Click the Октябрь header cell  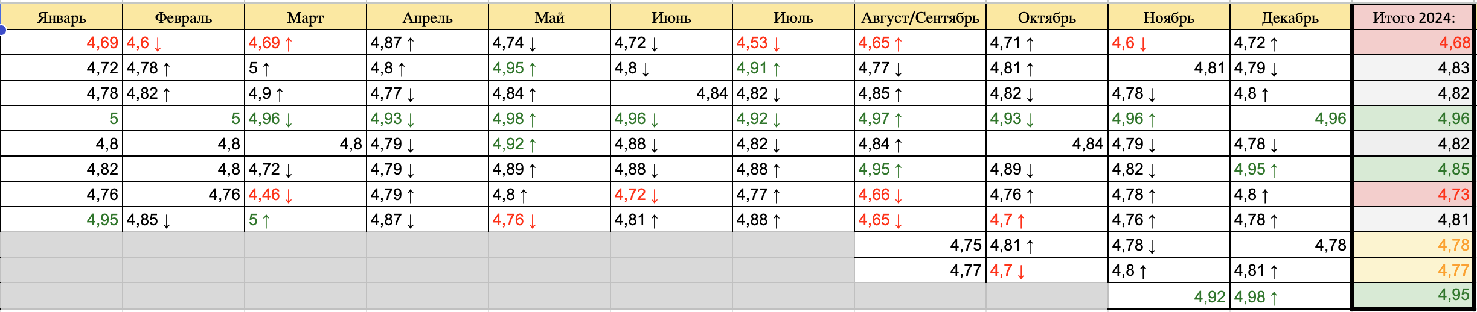1047,17
